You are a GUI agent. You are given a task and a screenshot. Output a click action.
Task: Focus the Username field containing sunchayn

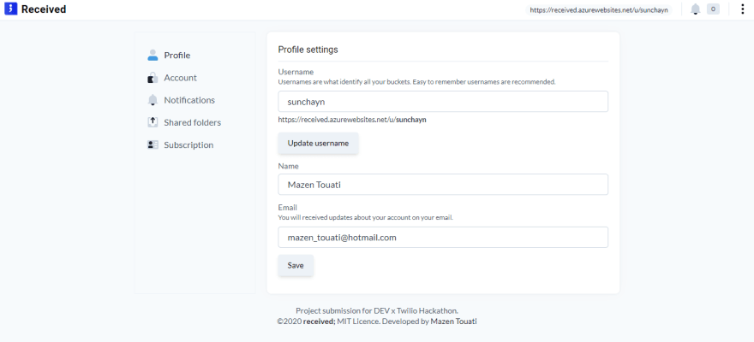click(443, 102)
